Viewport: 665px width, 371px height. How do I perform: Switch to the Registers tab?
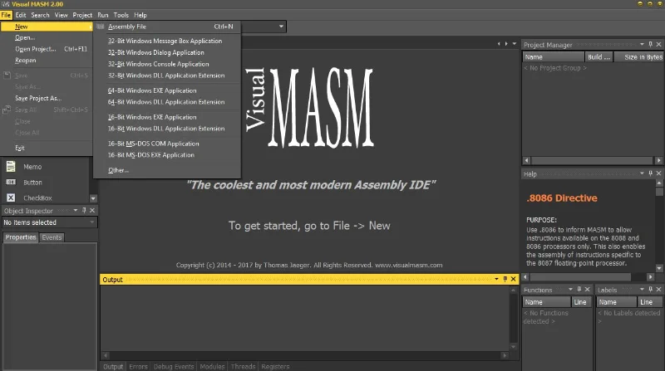pos(275,366)
